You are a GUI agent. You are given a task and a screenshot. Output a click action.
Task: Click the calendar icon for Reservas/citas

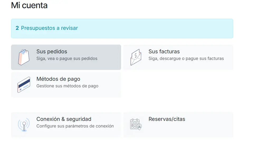136,124
